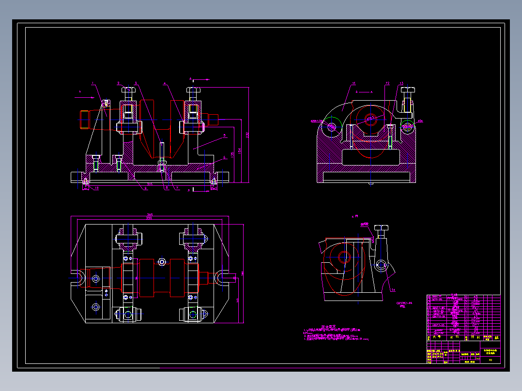Click part balloon number 4
522x391 pixels.
pyautogui.click(x=165, y=83)
